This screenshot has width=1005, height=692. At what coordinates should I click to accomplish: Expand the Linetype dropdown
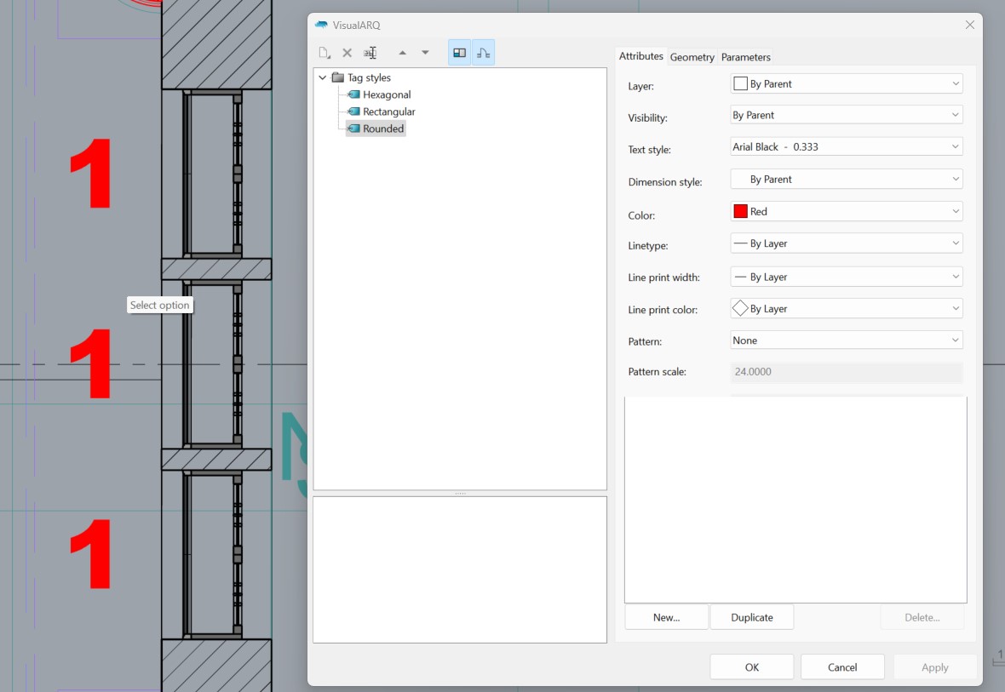(x=846, y=243)
